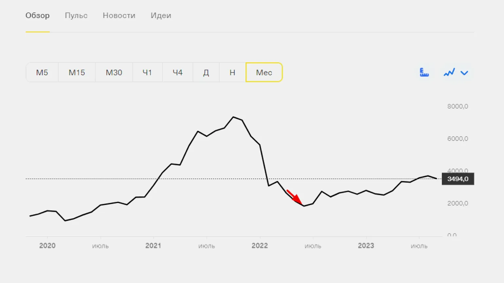
Task: Select the Обзор tab
Action: click(38, 15)
